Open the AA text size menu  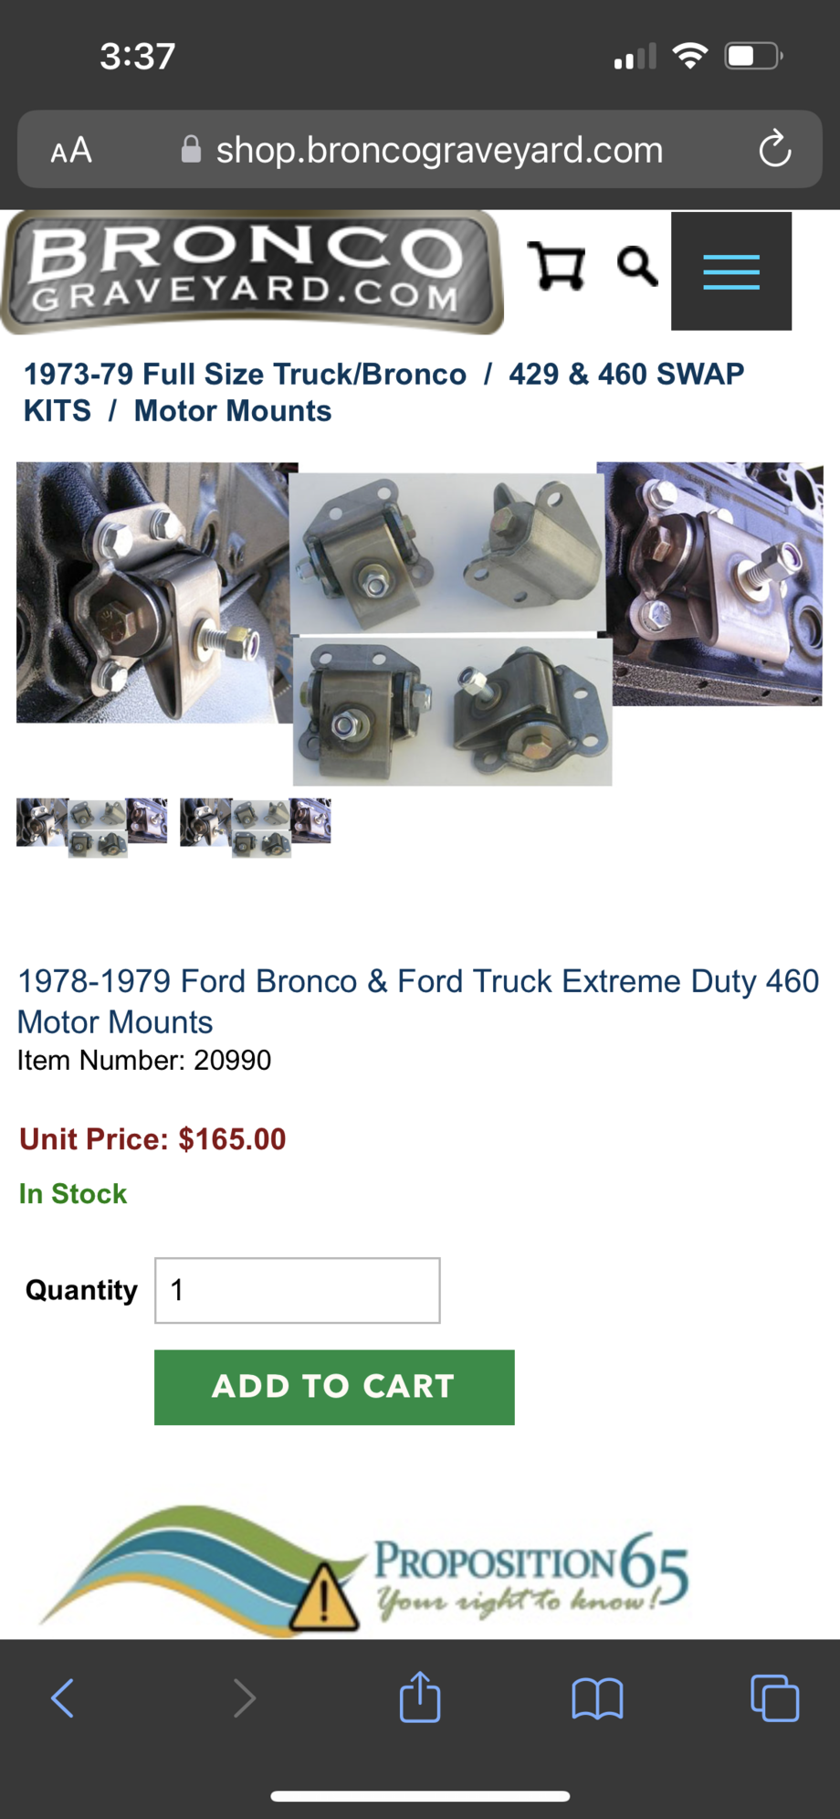click(x=71, y=149)
